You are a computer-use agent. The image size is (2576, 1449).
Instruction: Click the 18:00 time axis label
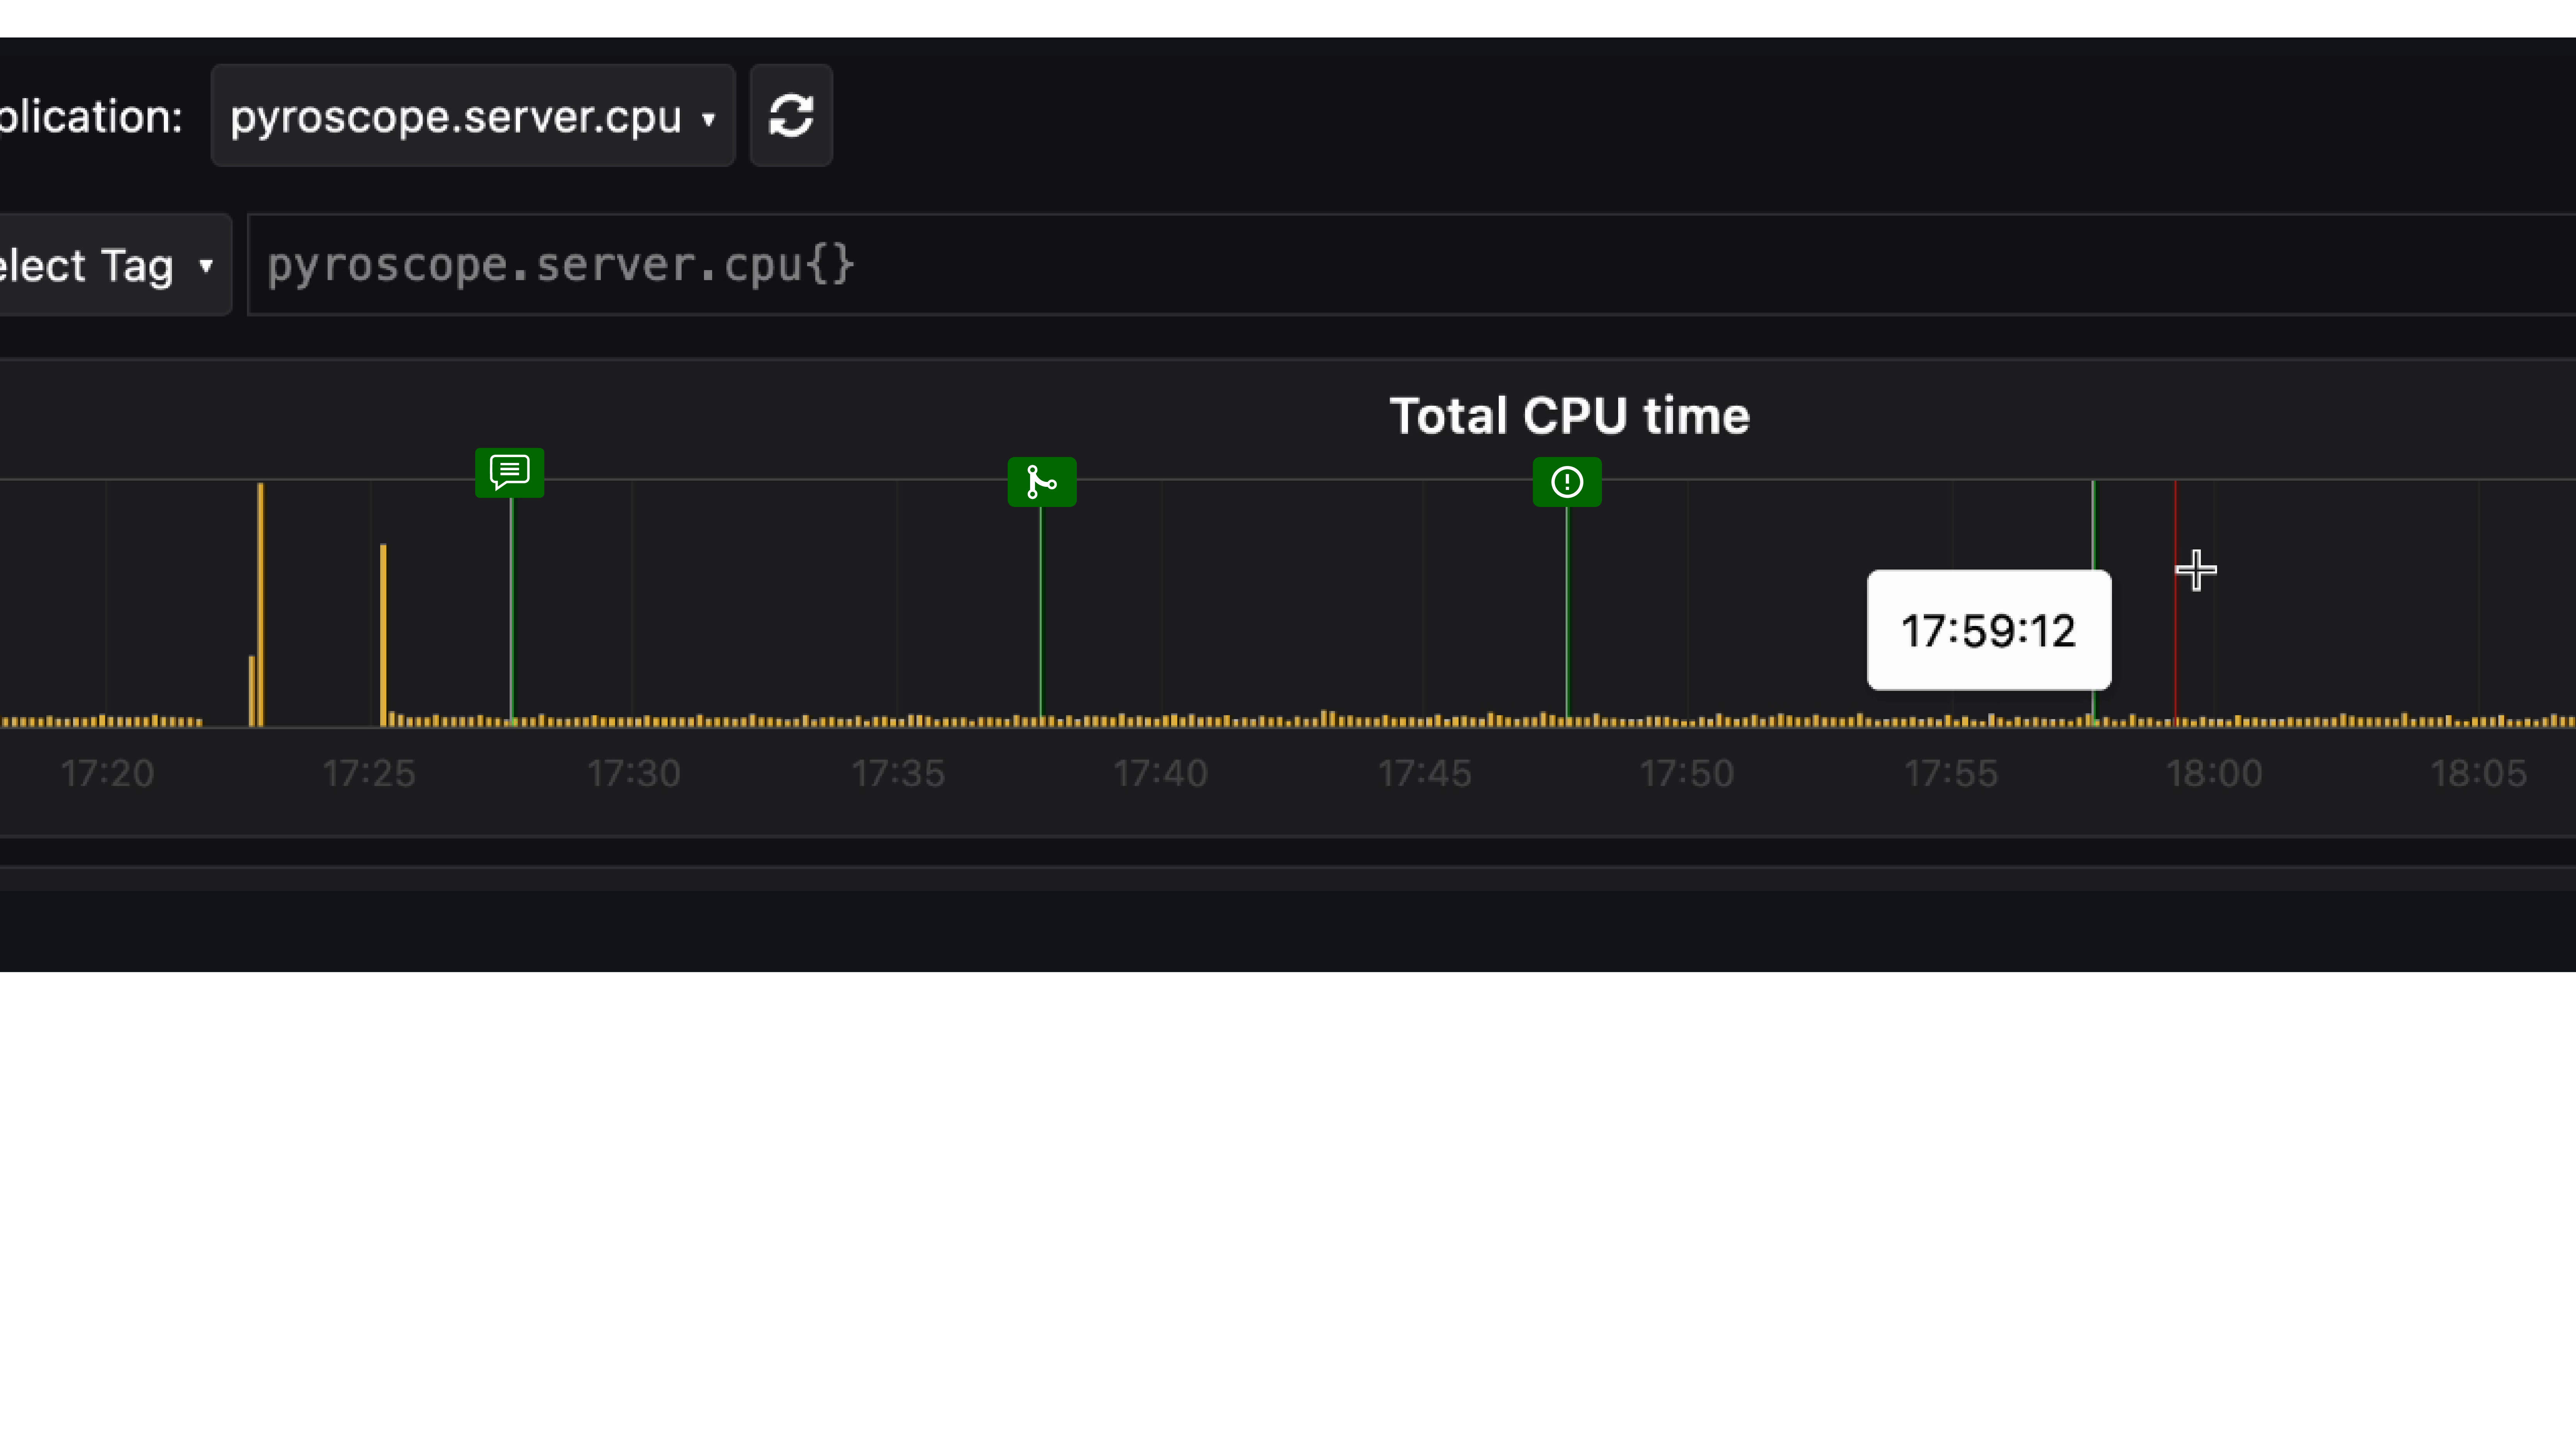pos(2213,773)
